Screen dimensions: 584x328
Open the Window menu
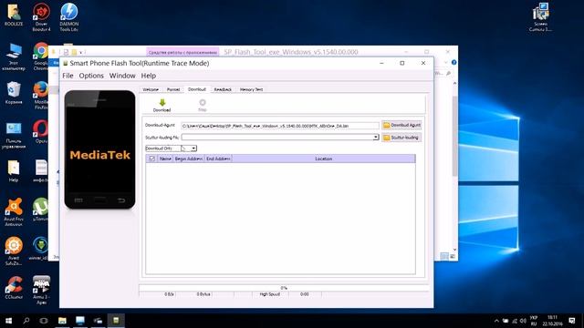pyautogui.click(x=122, y=76)
